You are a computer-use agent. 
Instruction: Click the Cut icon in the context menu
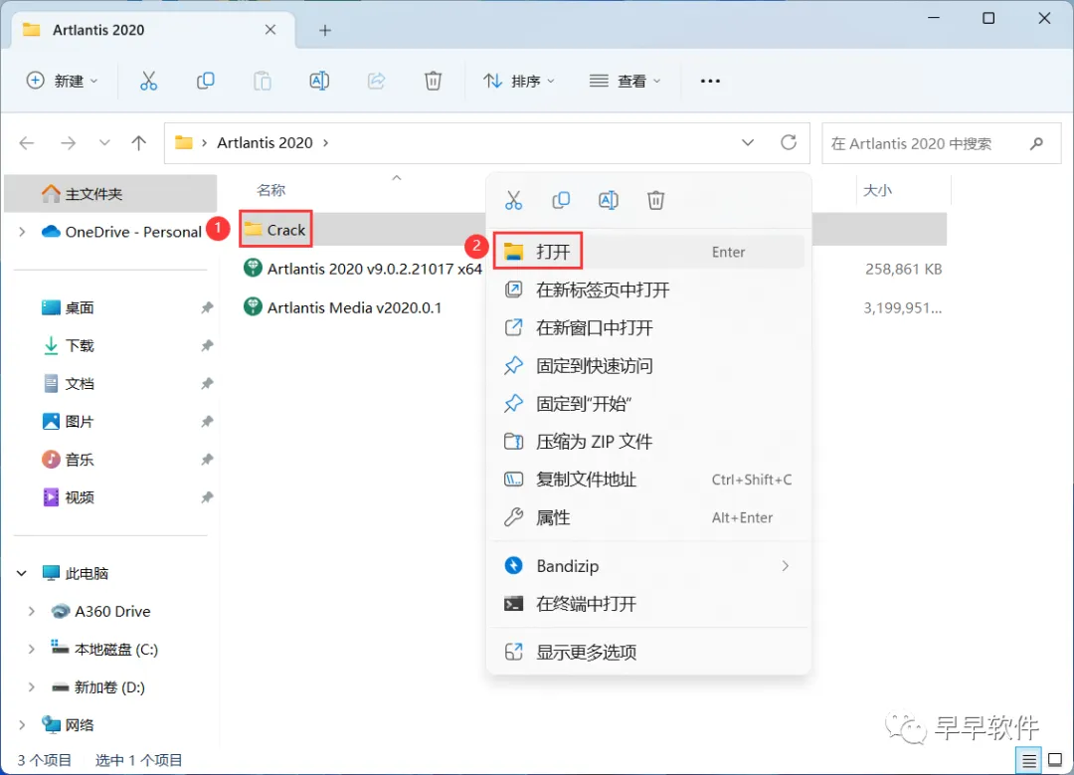pos(514,200)
